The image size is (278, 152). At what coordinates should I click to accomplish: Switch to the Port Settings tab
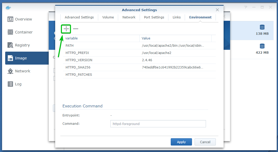coord(154,17)
